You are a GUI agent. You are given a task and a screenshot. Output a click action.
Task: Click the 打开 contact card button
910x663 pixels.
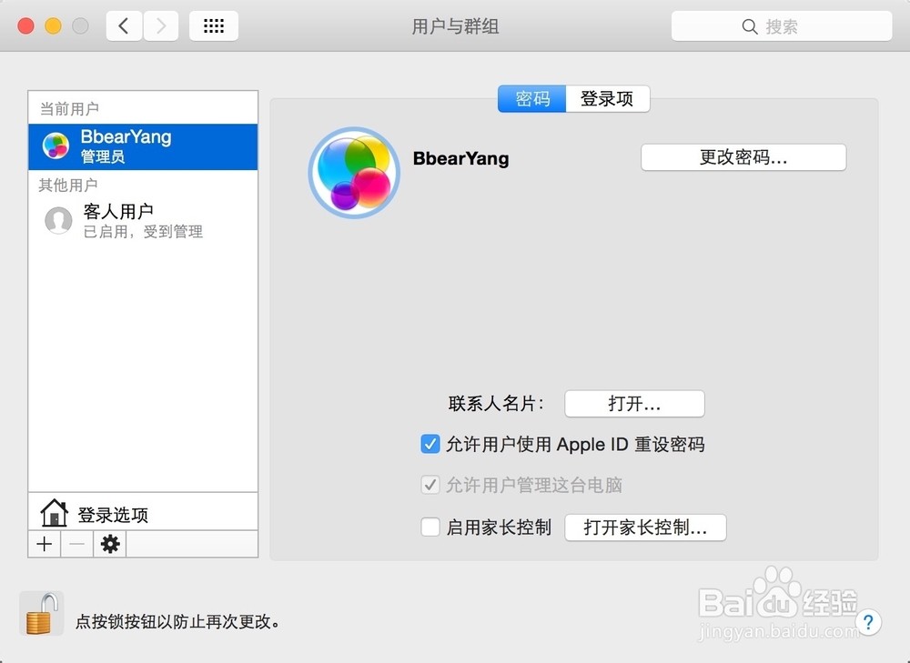tap(634, 403)
